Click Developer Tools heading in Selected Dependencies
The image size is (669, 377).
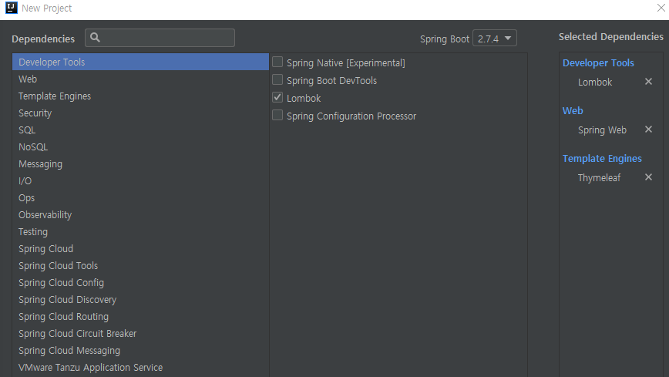tap(598, 62)
